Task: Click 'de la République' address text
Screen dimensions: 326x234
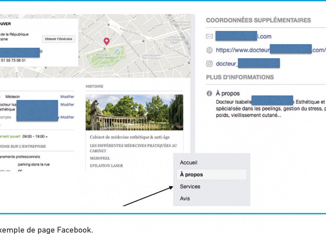Action: pos(15,35)
